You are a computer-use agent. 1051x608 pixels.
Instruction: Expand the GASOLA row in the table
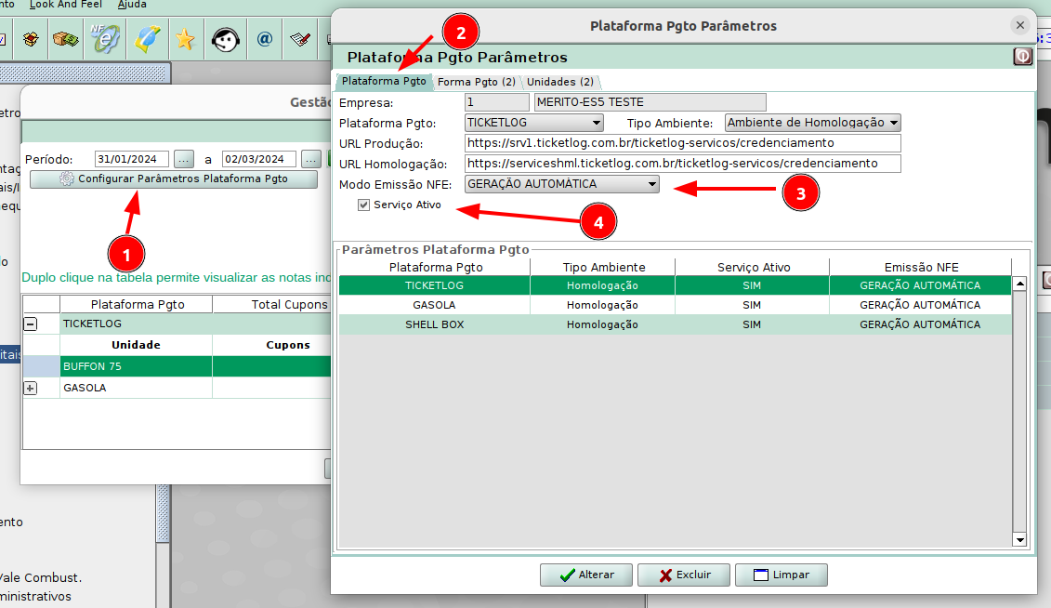[31, 389]
